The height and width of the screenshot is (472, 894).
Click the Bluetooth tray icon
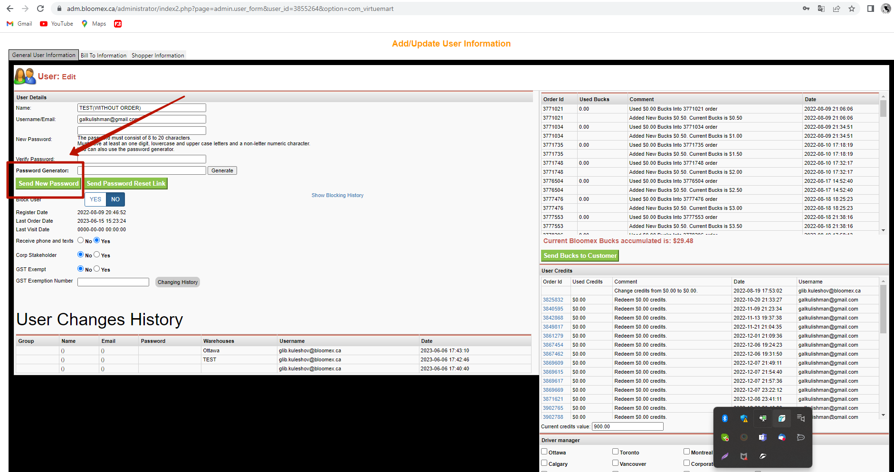(725, 418)
